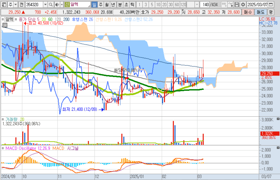280x180 pixels.
Task: Click the 평 button
Action: [271, 12]
